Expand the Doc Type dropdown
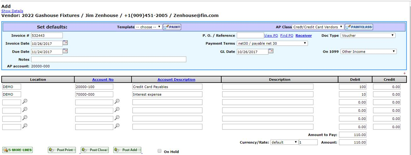Viewport: 411px width, 155px height. tap(368, 36)
